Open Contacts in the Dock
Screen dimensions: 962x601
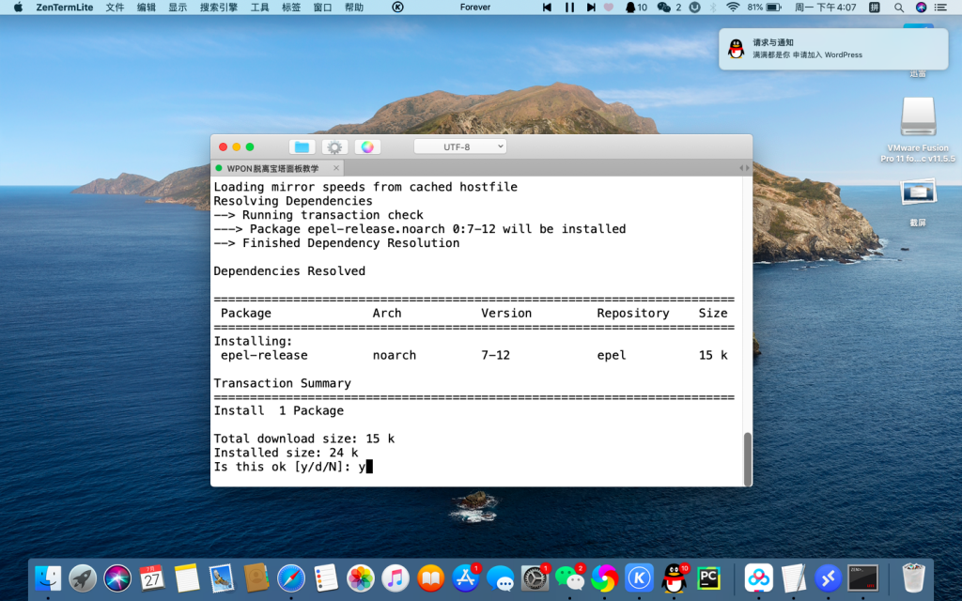256,578
